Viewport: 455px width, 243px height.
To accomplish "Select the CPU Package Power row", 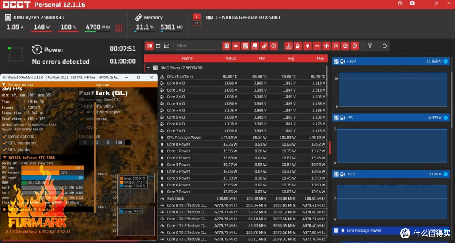I will point(242,138).
